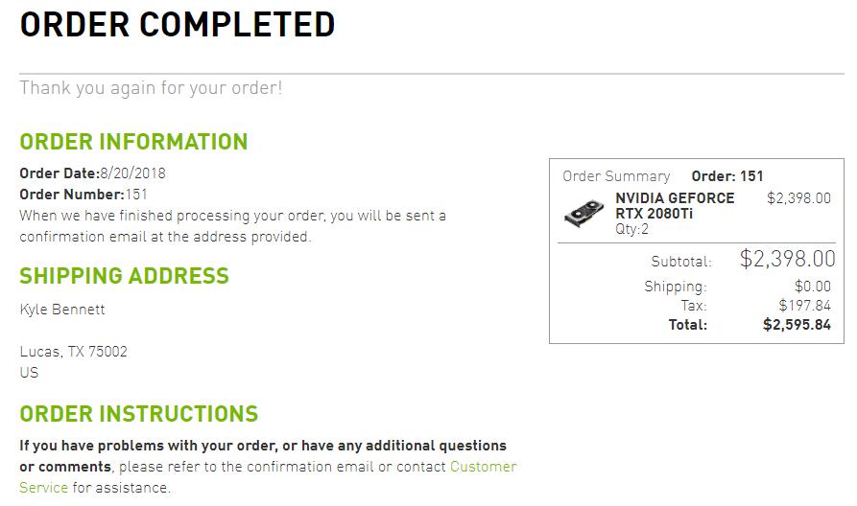The image size is (857, 506).
Task: Click the SHIPPING ADDRESS section heading
Action: (x=124, y=276)
